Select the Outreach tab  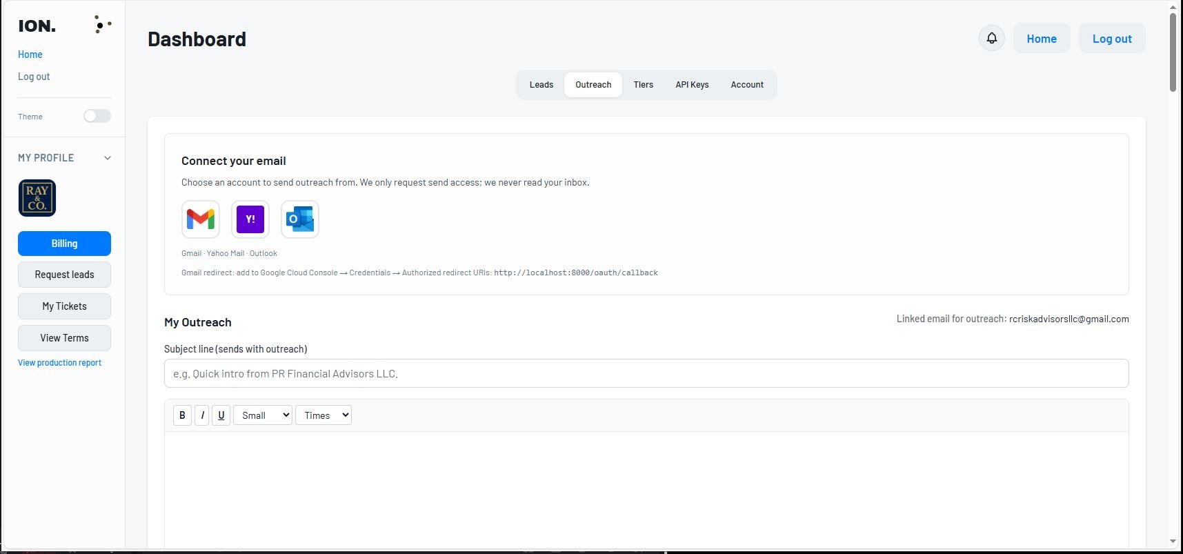(593, 85)
